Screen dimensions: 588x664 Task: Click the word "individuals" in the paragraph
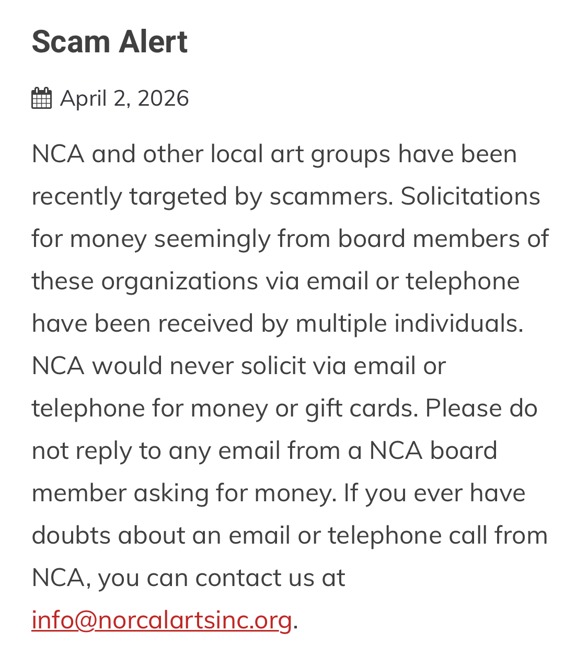tap(458, 324)
